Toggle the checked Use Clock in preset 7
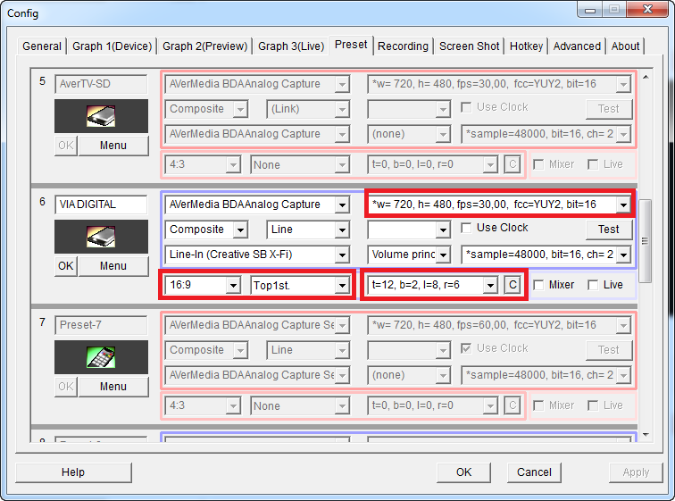 466,348
